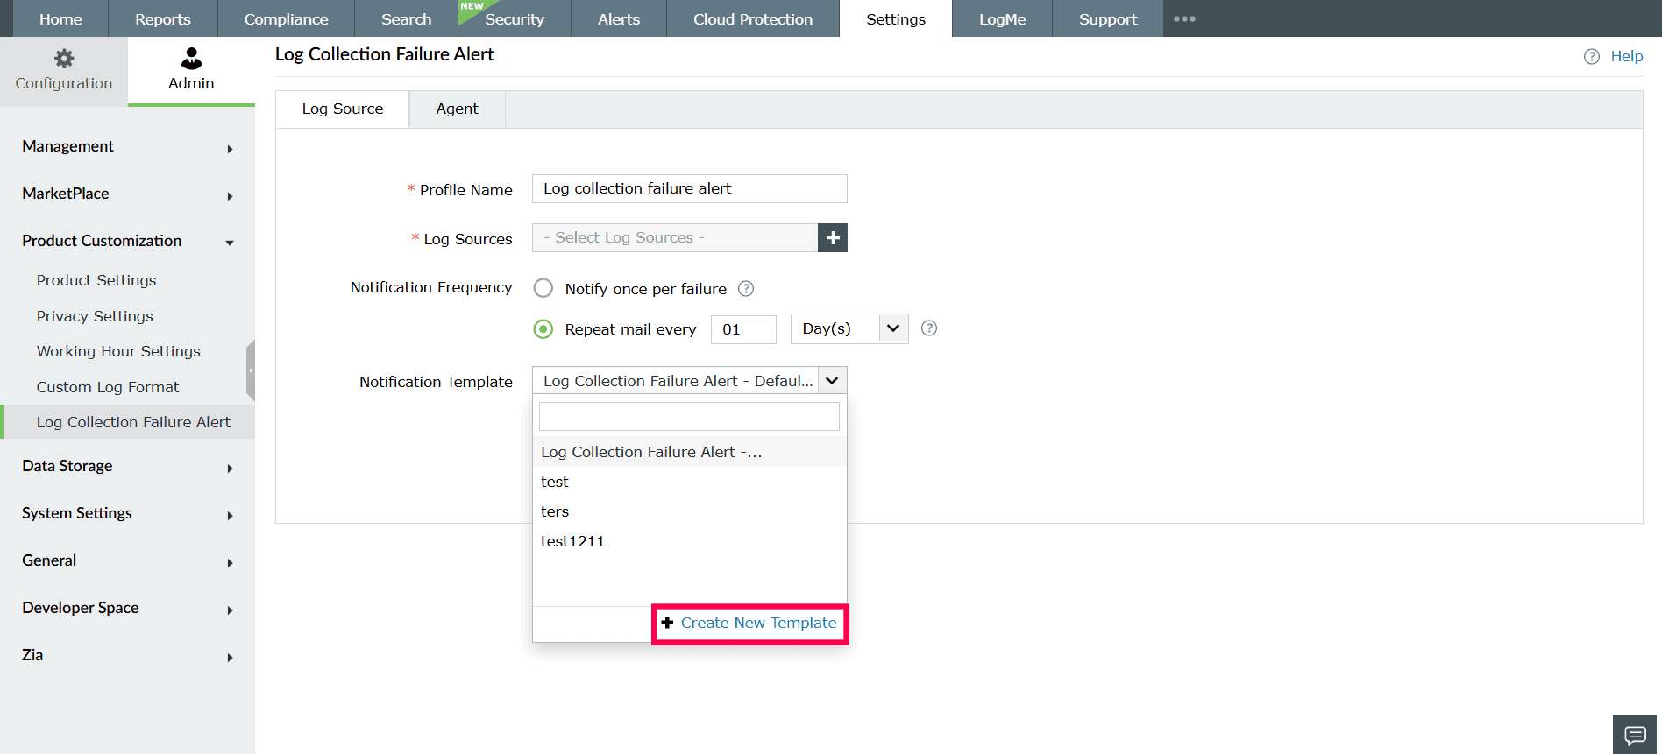
Task: Open the Help link
Action: point(1626,56)
